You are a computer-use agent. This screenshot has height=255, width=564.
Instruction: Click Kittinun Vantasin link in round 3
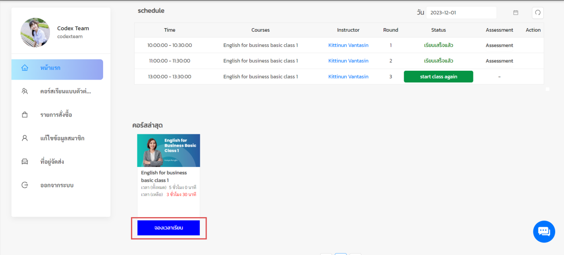click(348, 77)
